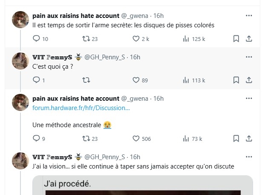Open the "J'ai procédé." attached image
This screenshot has height=195, width=265.
[142, 186]
